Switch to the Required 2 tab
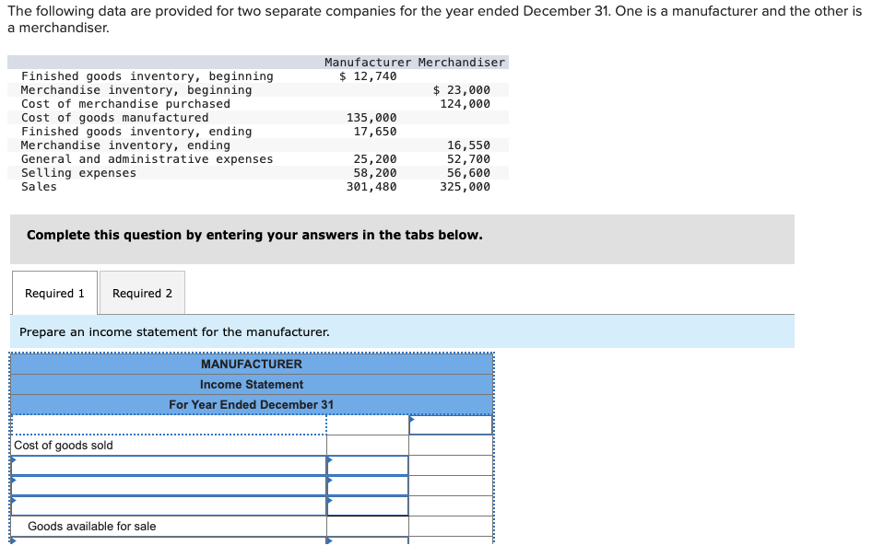 click(x=142, y=292)
